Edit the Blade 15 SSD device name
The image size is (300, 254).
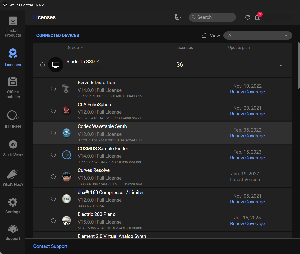click(98, 61)
